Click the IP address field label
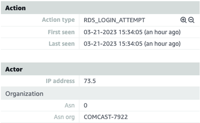The height and width of the screenshot is (123, 200). click(x=60, y=81)
